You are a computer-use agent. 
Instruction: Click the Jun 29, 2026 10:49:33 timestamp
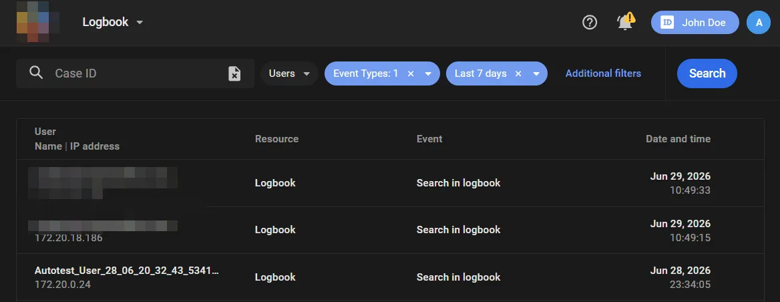pyautogui.click(x=680, y=183)
